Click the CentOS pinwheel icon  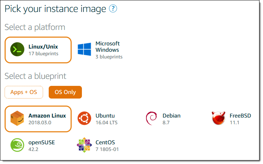[85, 146]
